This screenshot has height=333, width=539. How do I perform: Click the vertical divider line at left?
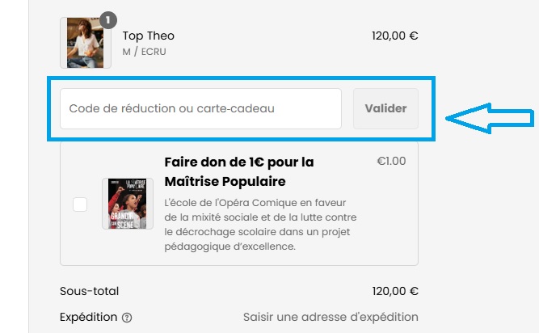(x=28, y=166)
